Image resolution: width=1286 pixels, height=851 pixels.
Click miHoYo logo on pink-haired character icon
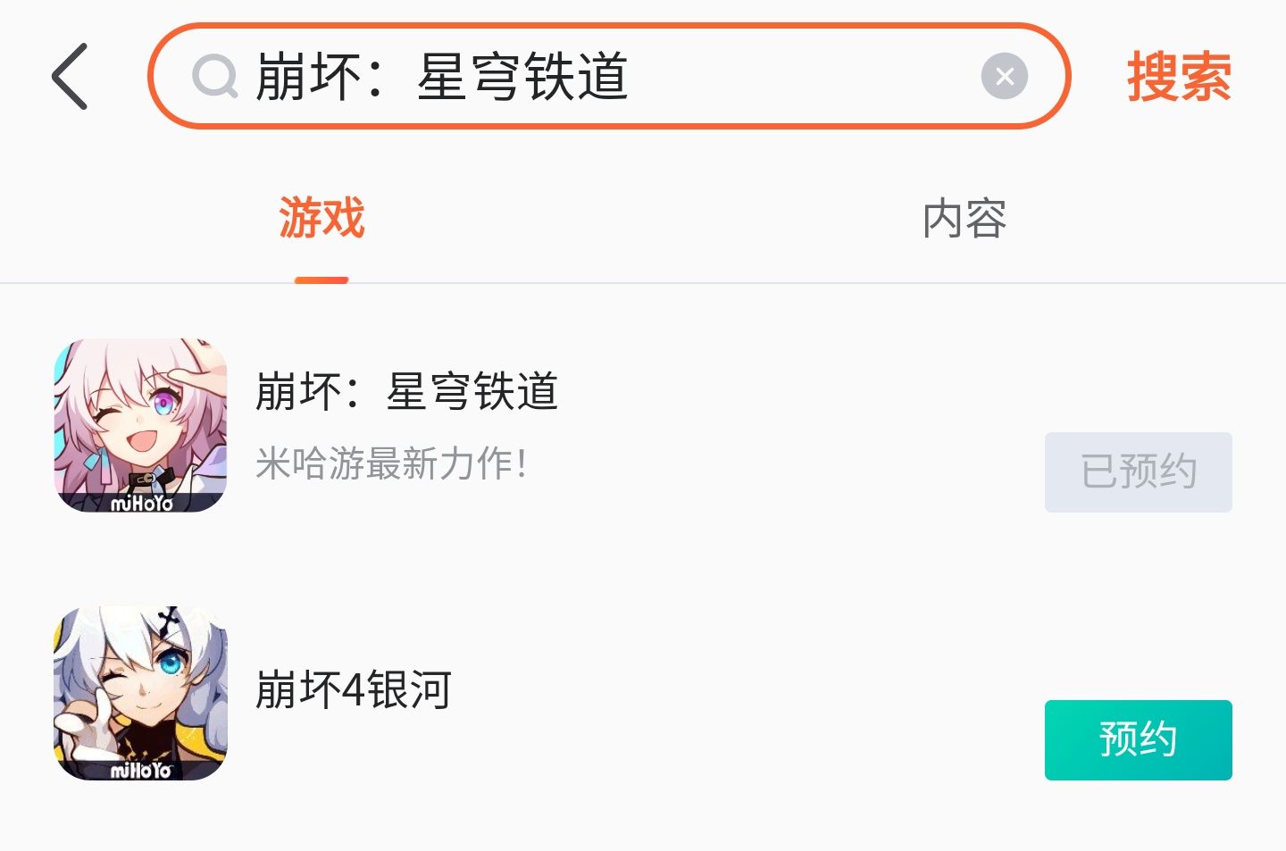tap(141, 504)
